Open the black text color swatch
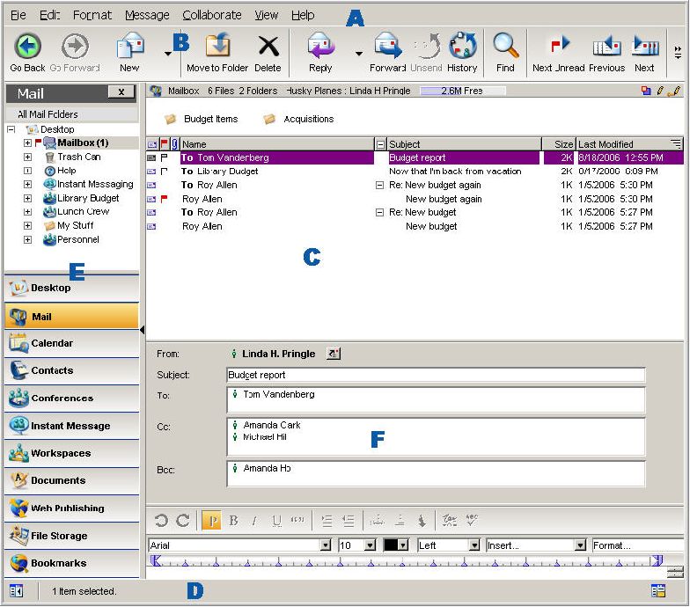 tap(392, 545)
